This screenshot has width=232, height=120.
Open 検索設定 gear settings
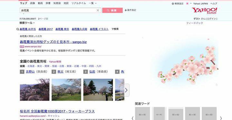(173, 4)
